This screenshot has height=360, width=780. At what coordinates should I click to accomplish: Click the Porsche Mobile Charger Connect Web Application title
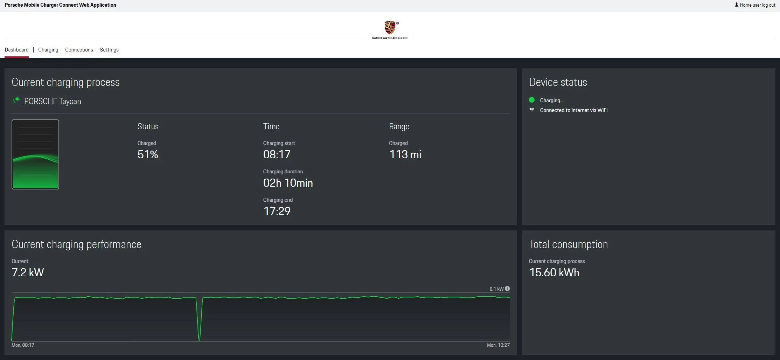click(60, 5)
